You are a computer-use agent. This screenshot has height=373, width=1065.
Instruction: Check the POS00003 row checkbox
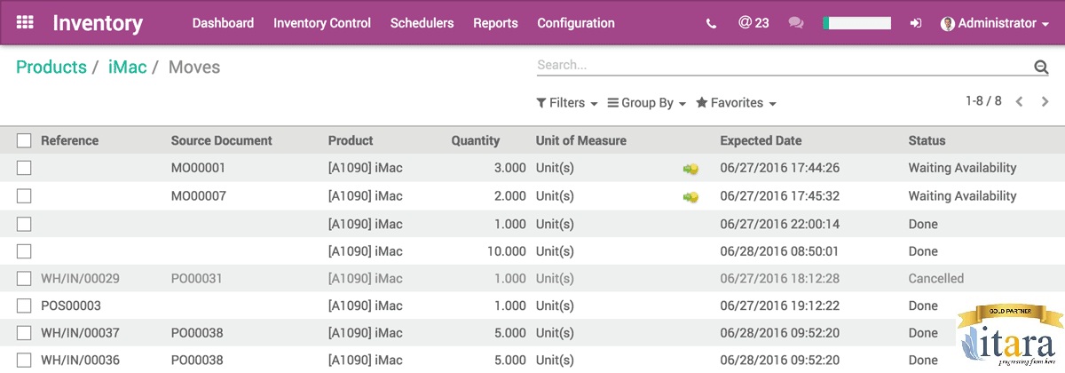tap(24, 306)
